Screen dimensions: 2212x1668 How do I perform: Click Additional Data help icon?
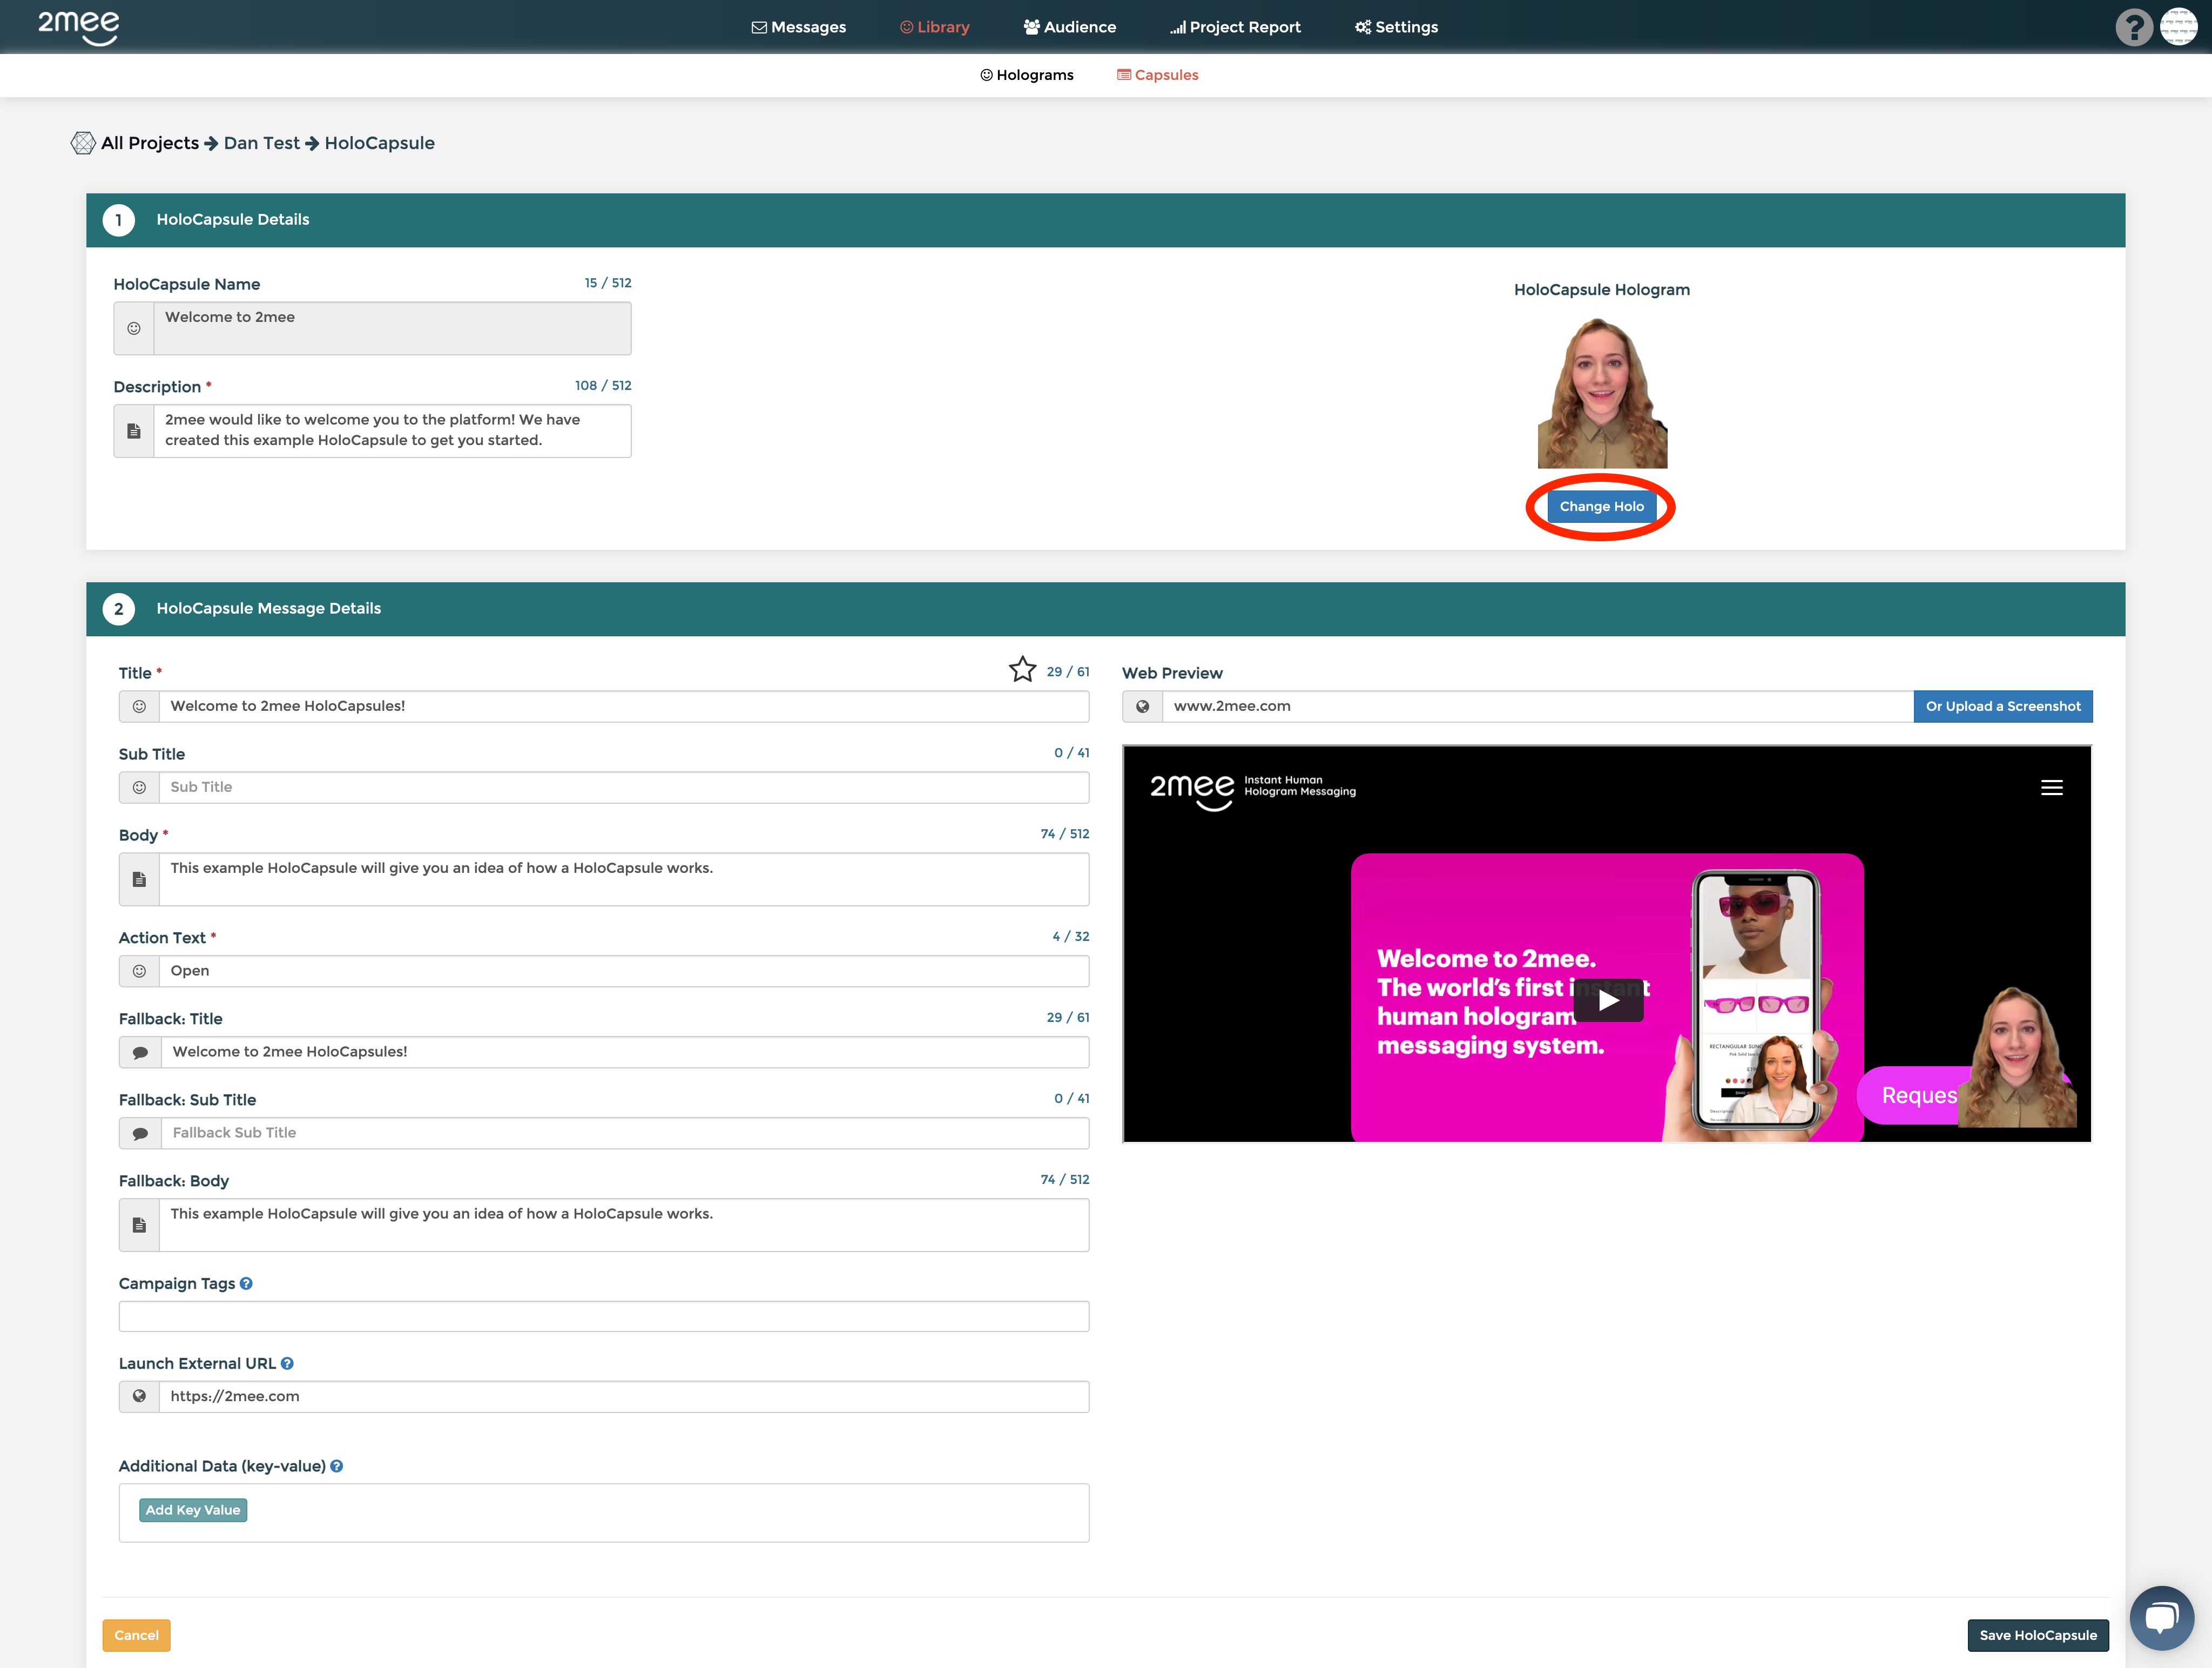point(337,1467)
